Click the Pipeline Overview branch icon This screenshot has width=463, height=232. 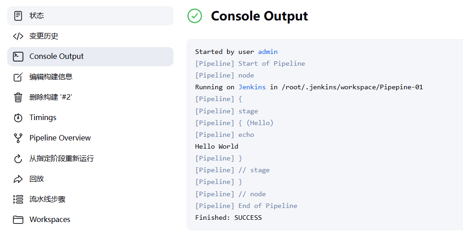(x=18, y=138)
